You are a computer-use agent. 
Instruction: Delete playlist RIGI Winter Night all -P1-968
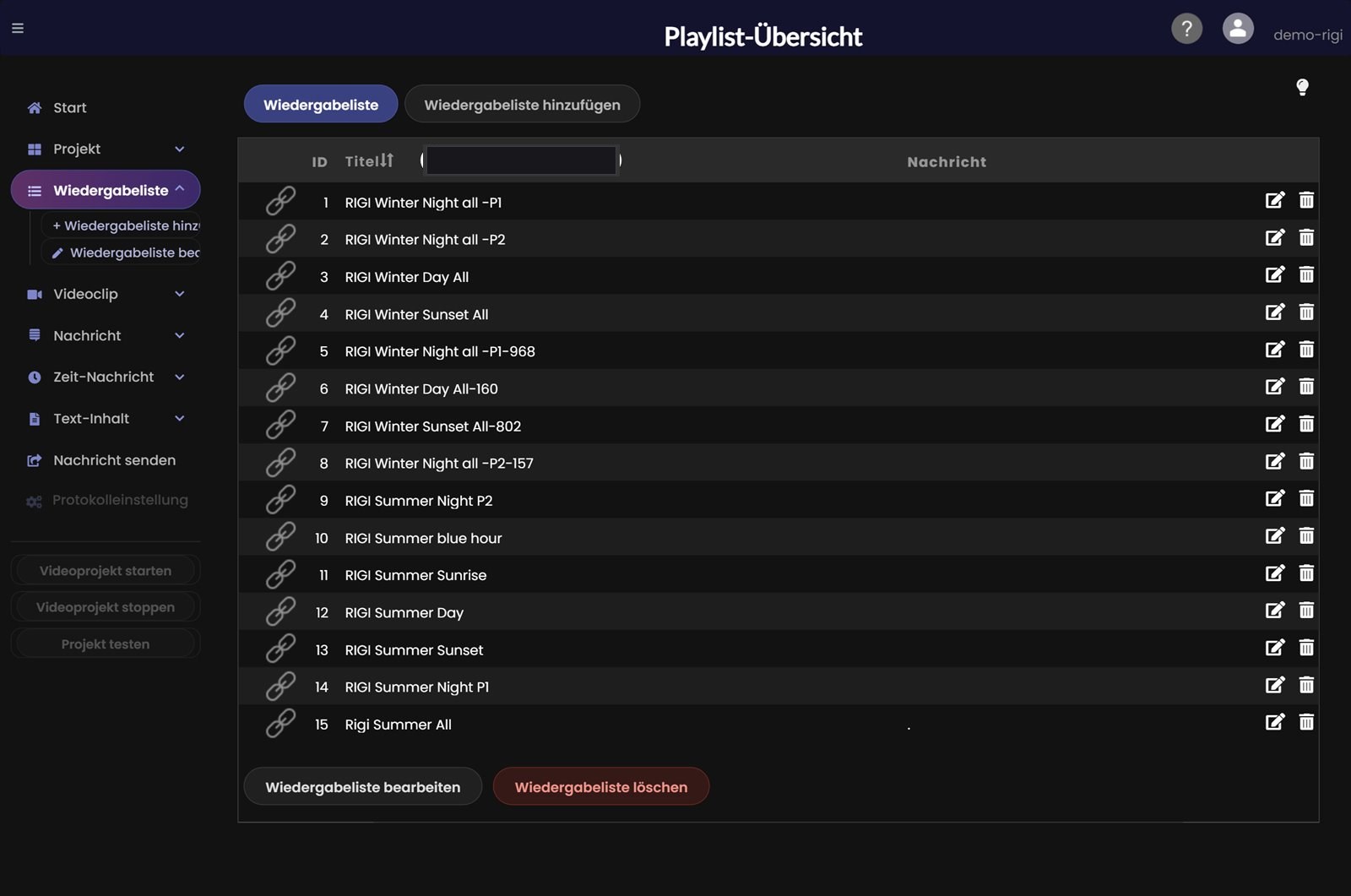[1306, 349]
